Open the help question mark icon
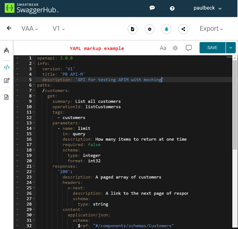The height and width of the screenshot is (229, 238). pos(172,8)
